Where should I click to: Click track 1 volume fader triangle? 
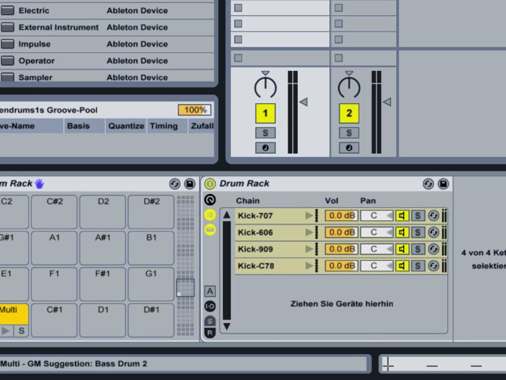(x=304, y=102)
